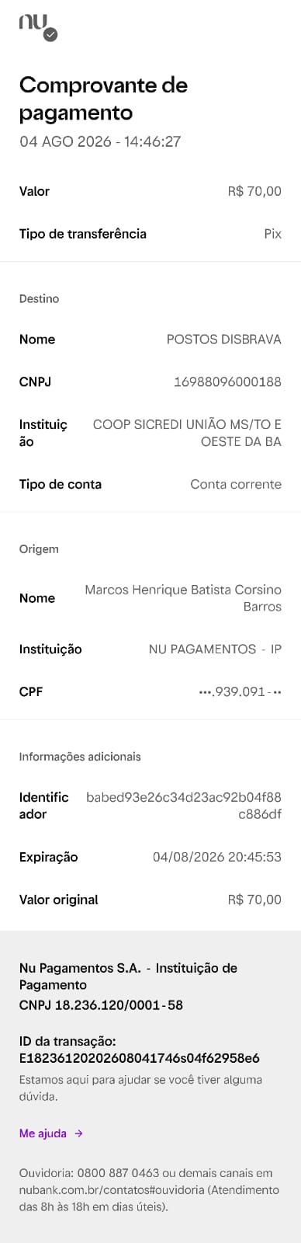Select the Marcos Henrique Batista sender name
The width and height of the screenshot is (301, 1243).
click(x=183, y=598)
